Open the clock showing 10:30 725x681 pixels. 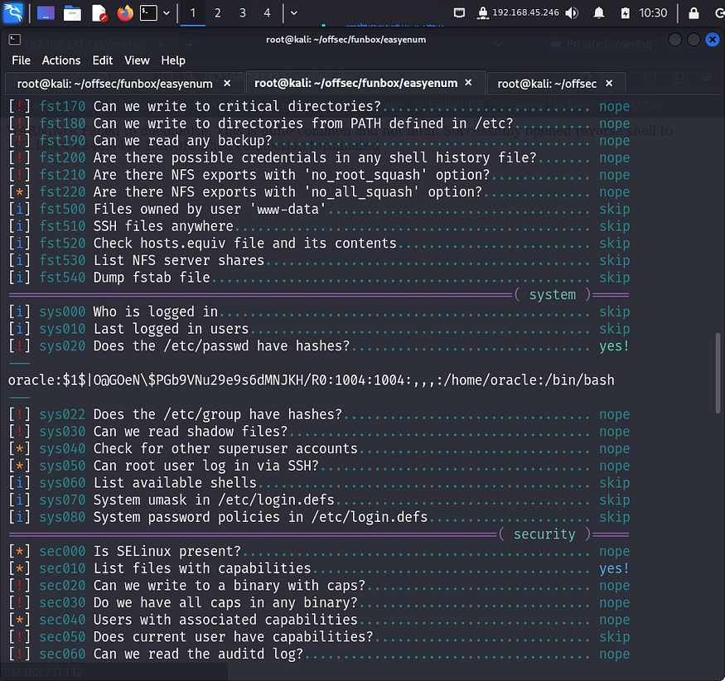653,13
